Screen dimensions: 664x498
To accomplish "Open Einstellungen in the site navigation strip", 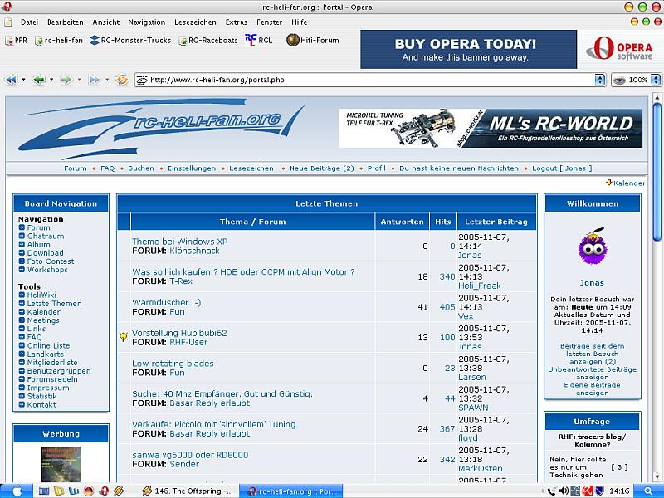I will [x=192, y=168].
